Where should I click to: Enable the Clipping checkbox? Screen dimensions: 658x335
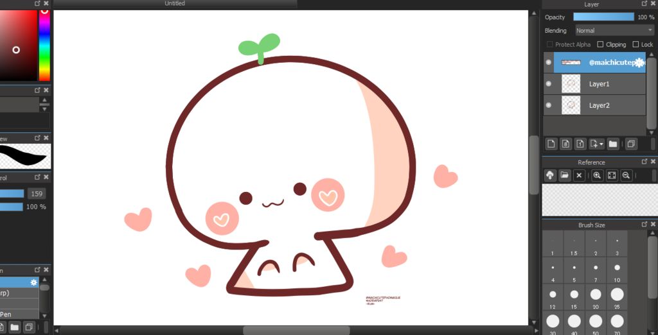pos(600,44)
